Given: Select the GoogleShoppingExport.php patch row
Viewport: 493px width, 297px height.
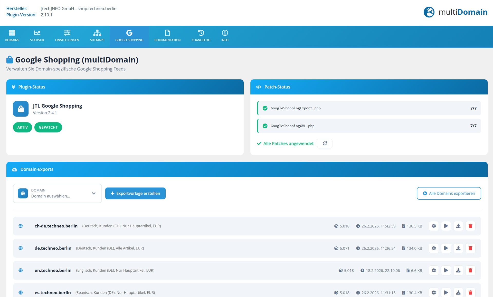Looking at the screenshot, I should tap(369, 108).
